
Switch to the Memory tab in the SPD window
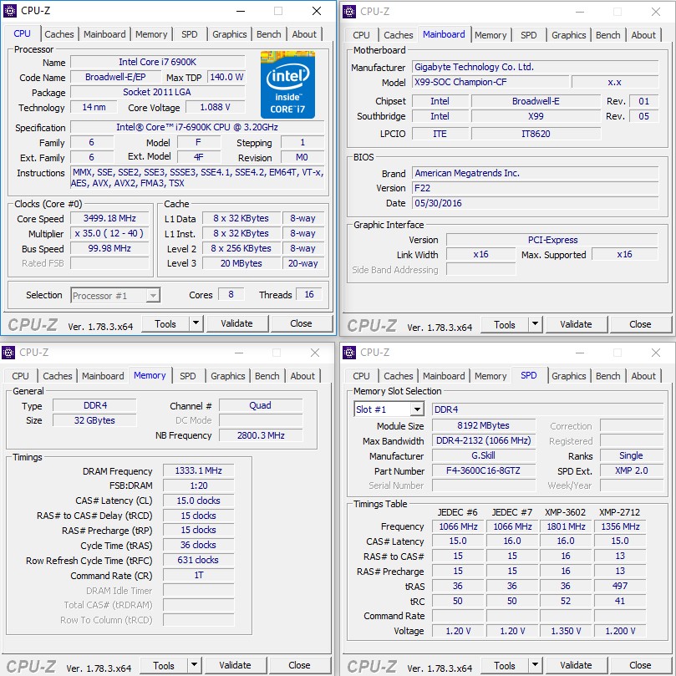(490, 376)
